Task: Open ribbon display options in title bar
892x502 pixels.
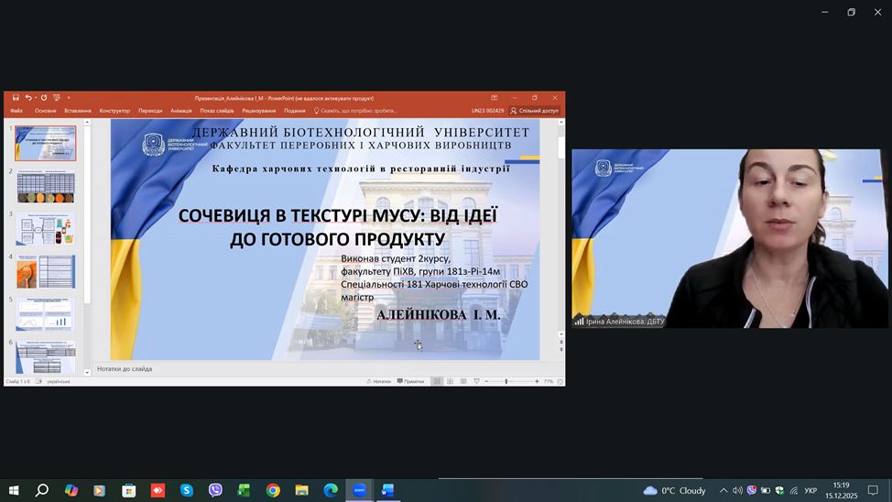Action: point(495,98)
